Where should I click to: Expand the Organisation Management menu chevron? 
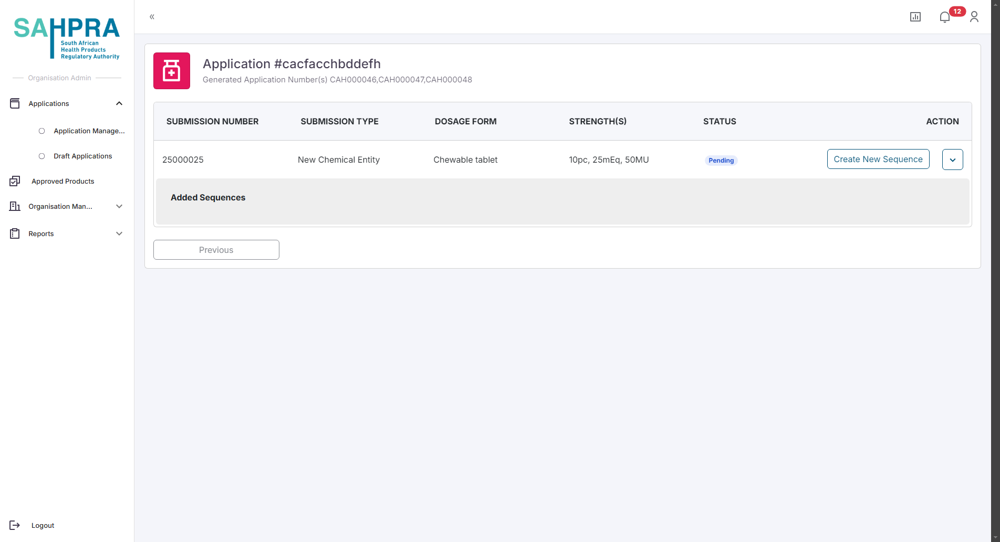(x=119, y=206)
